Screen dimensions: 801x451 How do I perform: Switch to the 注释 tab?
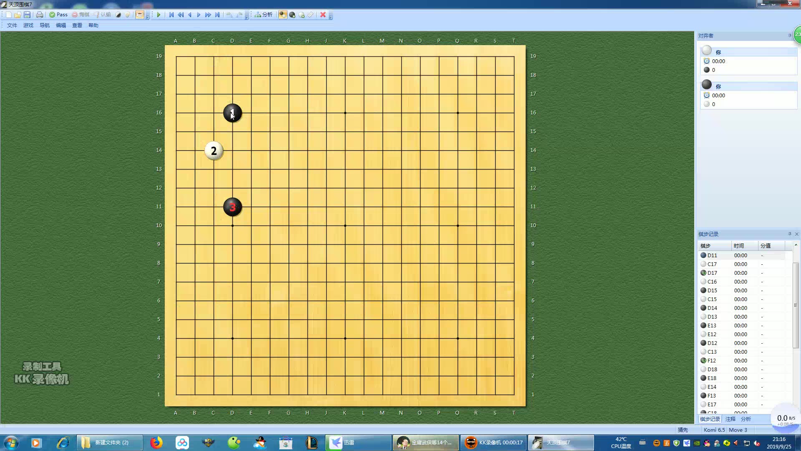tap(730, 419)
